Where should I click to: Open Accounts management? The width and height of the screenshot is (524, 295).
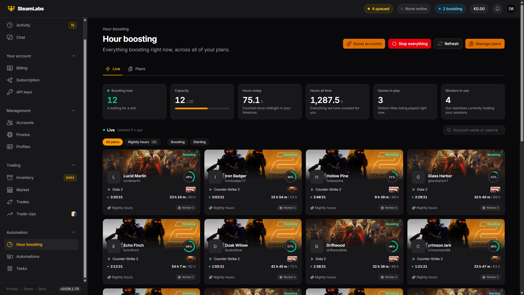pyautogui.click(x=41, y=123)
